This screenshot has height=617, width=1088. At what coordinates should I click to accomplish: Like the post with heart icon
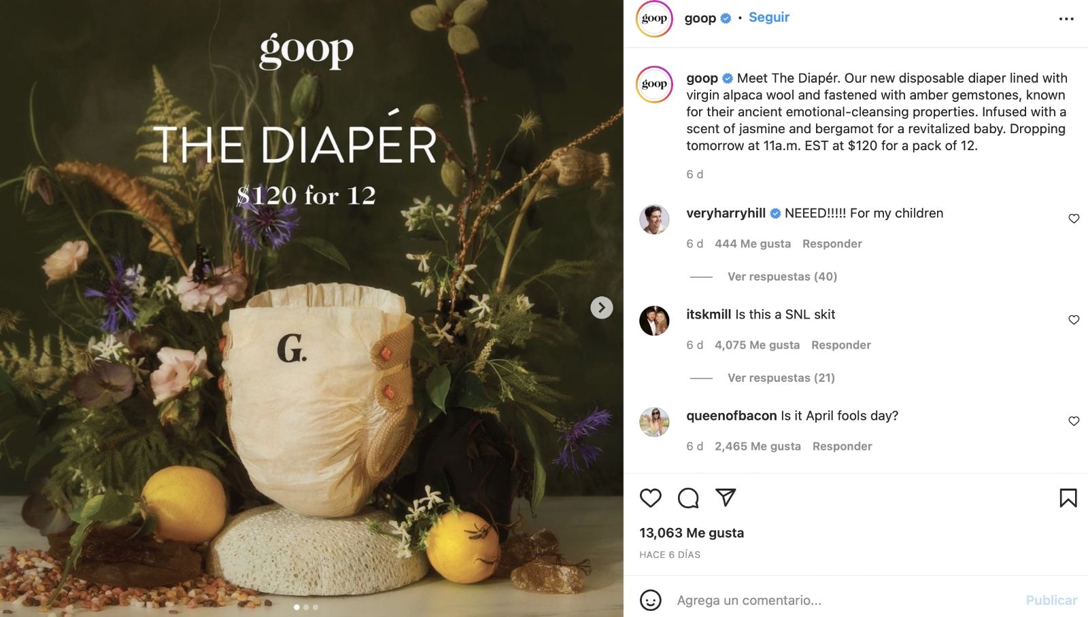click(x=650, y=498)
